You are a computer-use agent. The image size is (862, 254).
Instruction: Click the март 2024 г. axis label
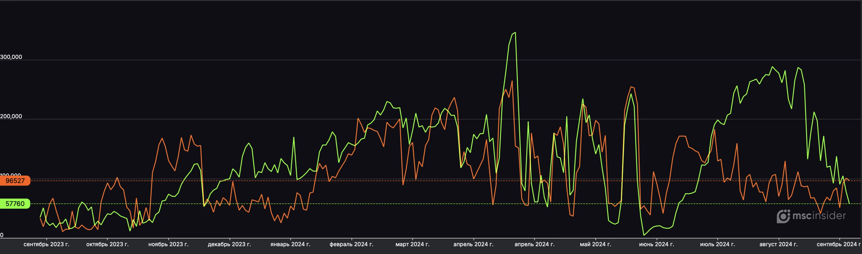tap(412, 244)
